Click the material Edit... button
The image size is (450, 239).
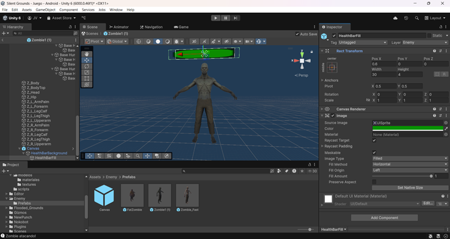[427, 204]
